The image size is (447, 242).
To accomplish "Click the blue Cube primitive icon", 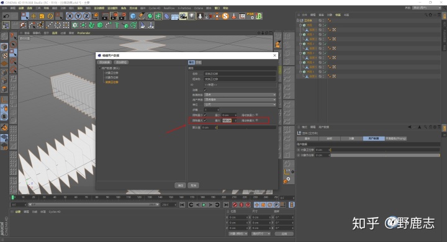I will (x=133, y=16).
